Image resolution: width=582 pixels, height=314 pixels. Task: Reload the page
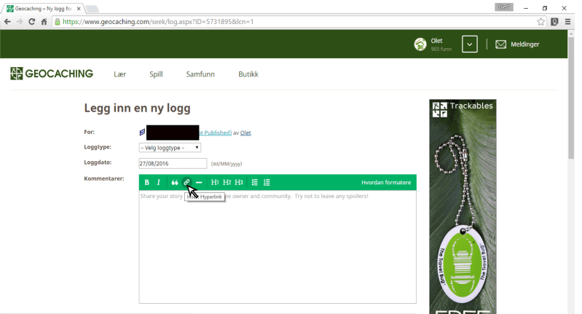click(x=31, y=22)
